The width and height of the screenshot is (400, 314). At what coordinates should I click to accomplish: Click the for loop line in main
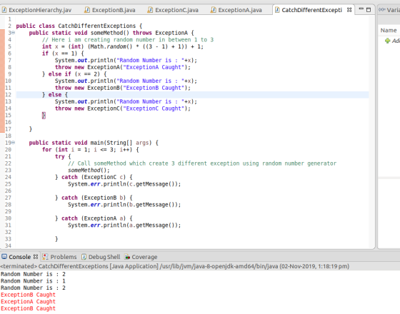[x=91, y=149]
